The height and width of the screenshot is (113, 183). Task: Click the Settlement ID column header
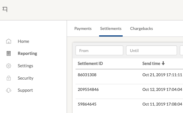90,64
